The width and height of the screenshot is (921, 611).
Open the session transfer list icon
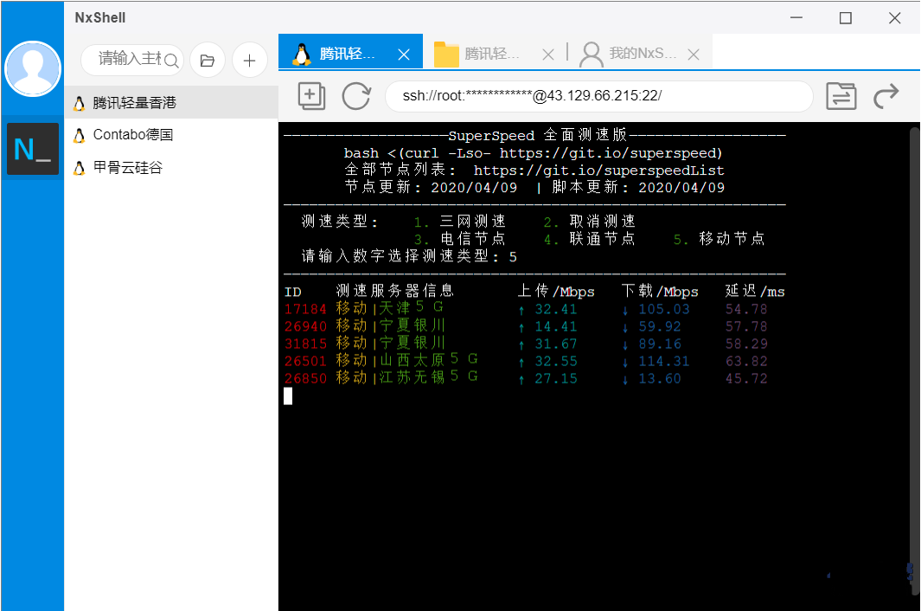[x=841, y=96]
